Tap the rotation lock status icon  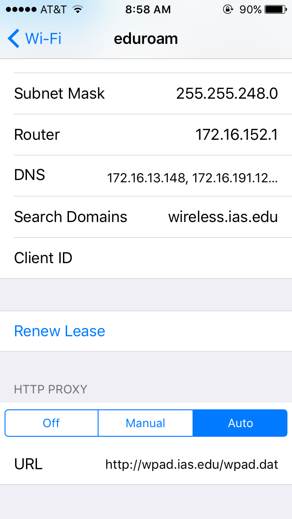click(x=228, y=10)
